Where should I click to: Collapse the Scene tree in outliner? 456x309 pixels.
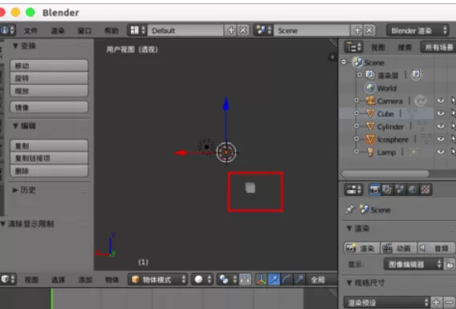click(x=344, y=62)
